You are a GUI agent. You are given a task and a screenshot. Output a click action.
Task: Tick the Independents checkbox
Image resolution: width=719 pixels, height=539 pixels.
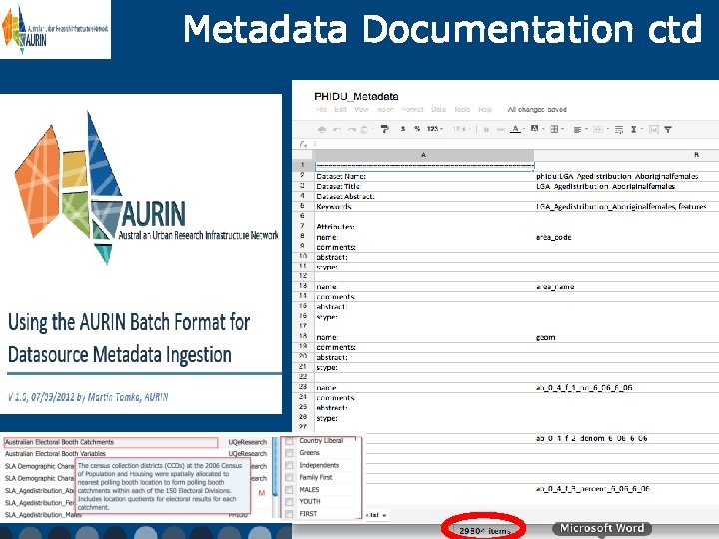coord(289,466)
